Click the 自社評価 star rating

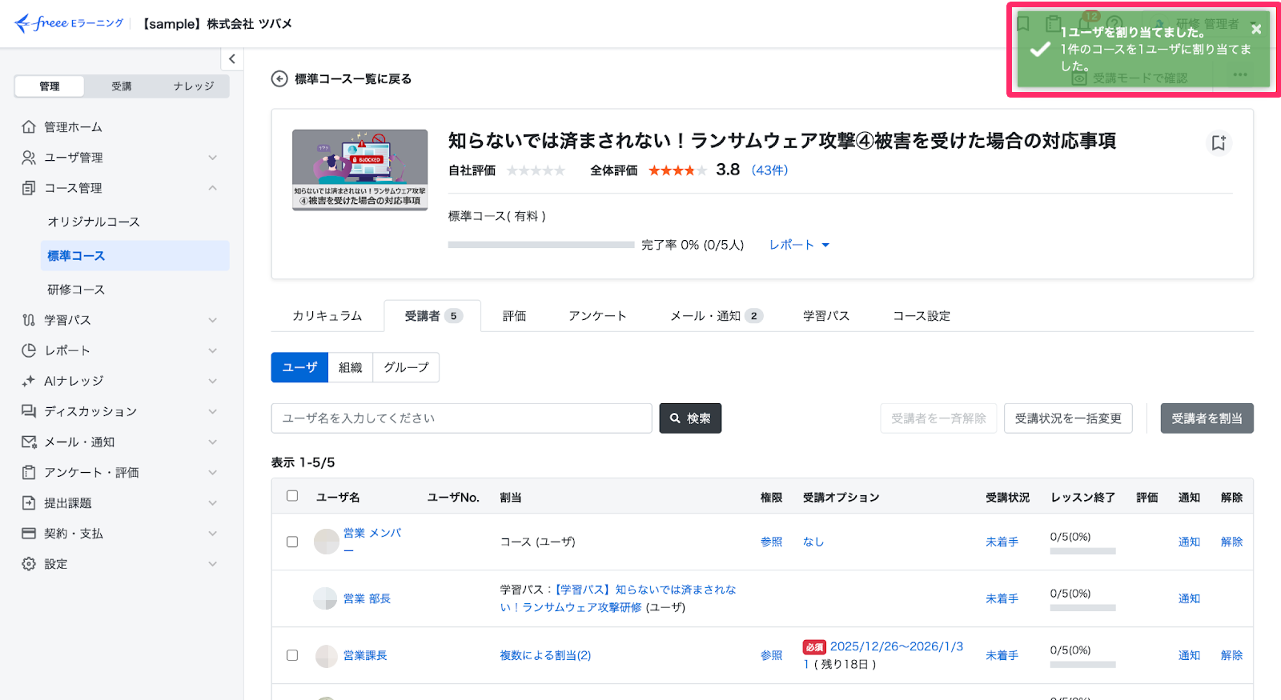536,170
